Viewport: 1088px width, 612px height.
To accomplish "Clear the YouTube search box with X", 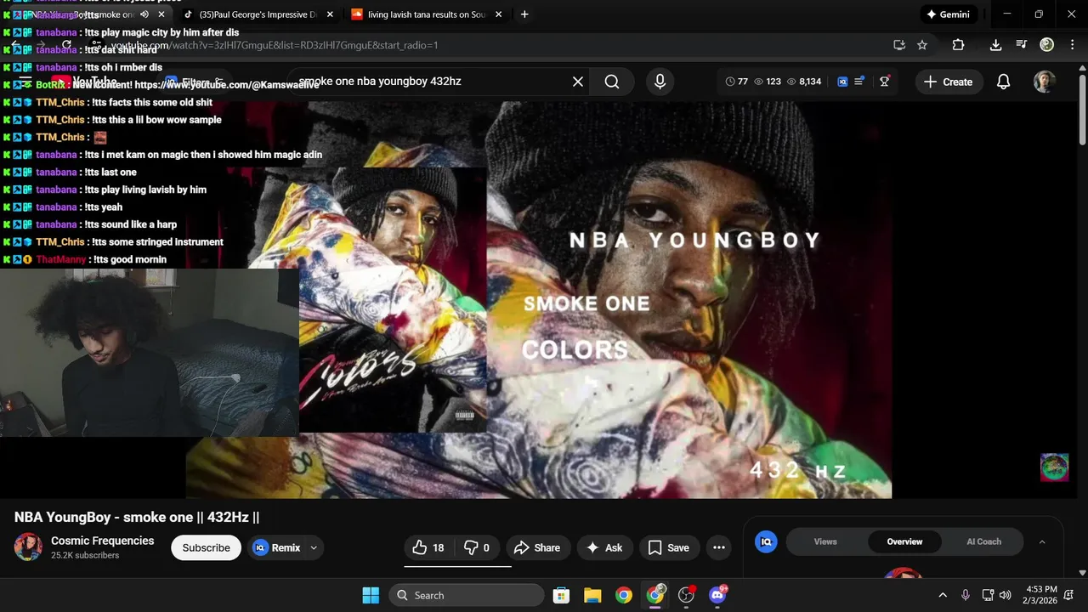I will pyautogui.click(x=578, y=82).
